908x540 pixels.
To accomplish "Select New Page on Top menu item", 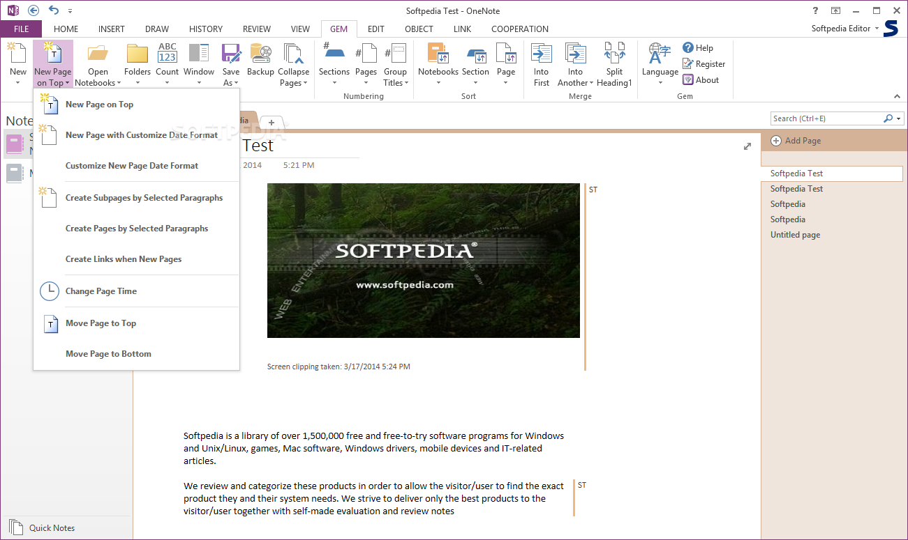I will (137, 105).
